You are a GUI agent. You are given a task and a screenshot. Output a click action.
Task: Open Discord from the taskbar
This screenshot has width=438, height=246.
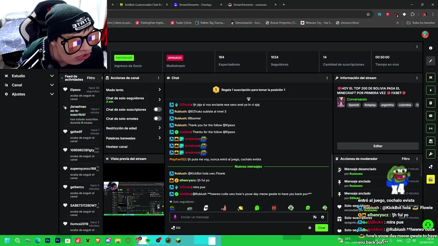(x=108, y=241)
